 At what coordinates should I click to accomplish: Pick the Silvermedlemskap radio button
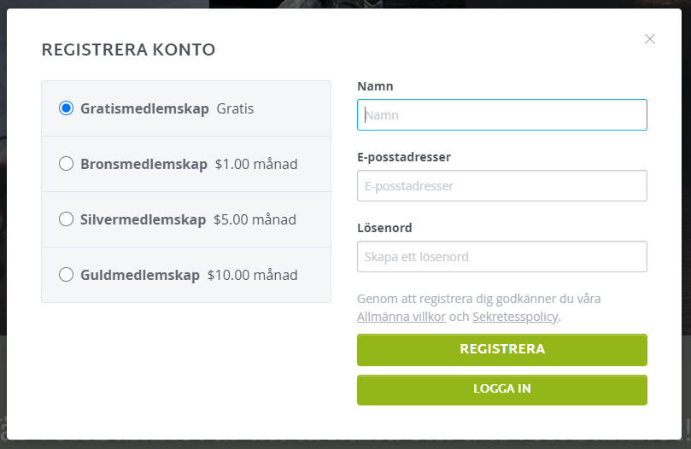66,219
